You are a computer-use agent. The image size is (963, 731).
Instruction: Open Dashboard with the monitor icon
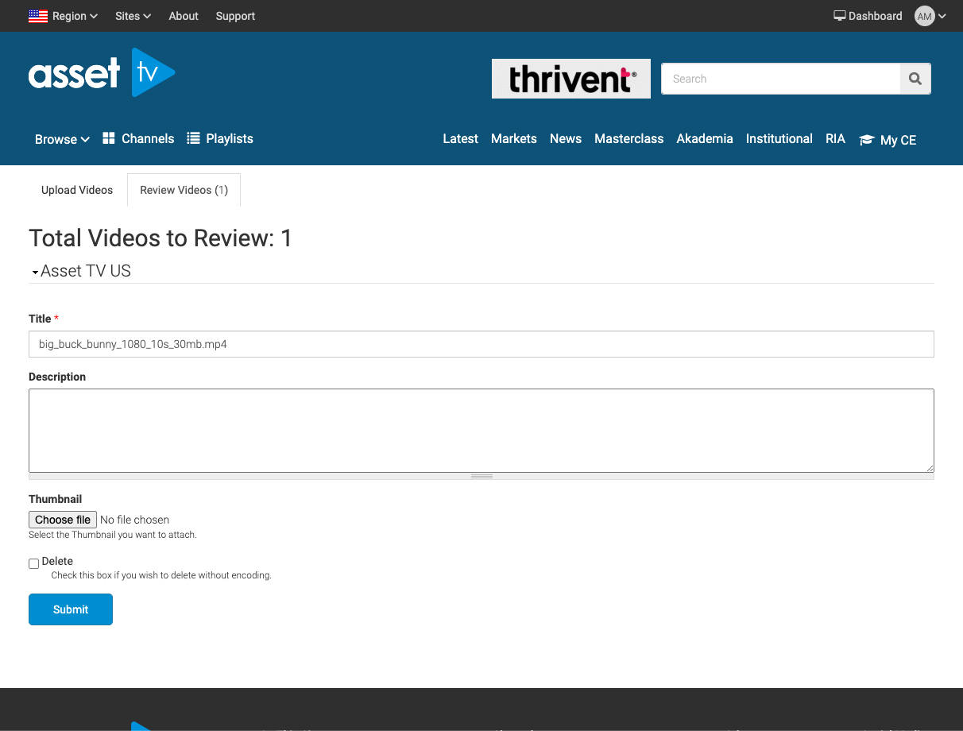(x=839, y=16)
